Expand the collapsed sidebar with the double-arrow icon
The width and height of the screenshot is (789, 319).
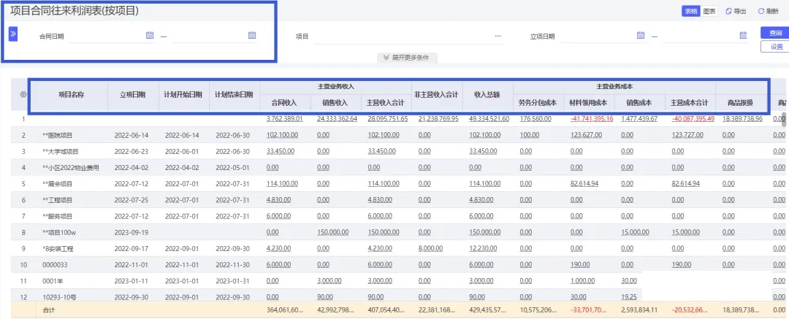13,34
